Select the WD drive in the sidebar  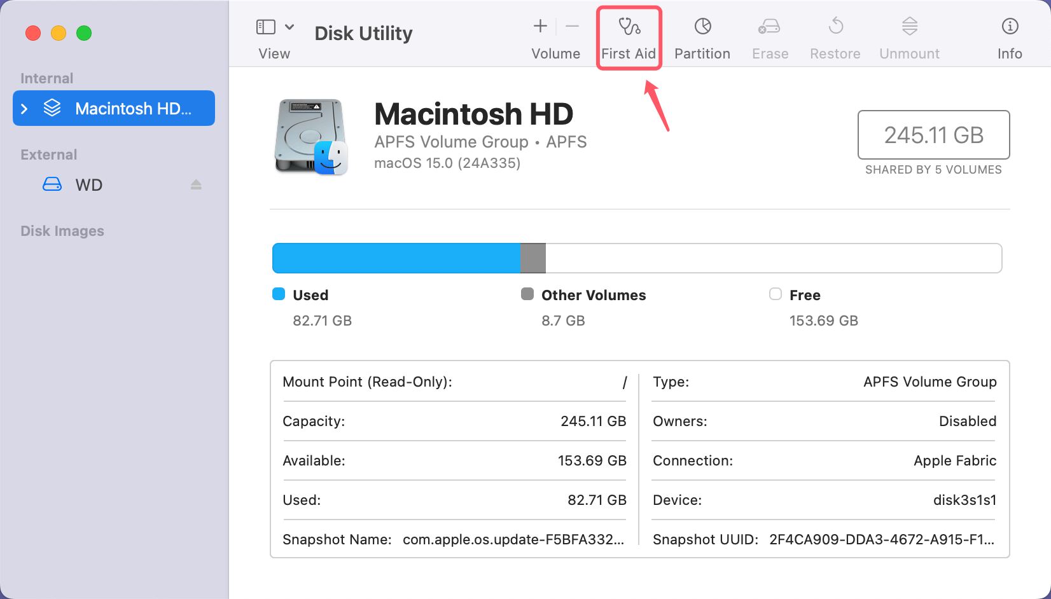(89, 184)
